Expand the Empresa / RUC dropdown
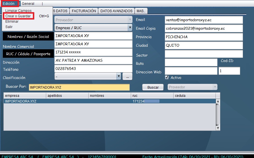 pos(130,28)
